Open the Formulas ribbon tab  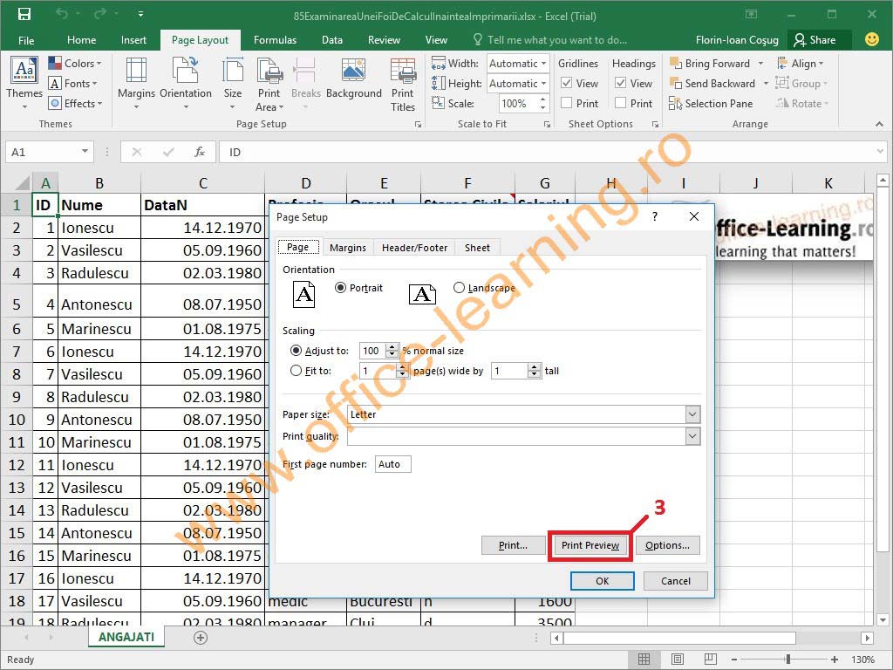[x=275, y=40]
